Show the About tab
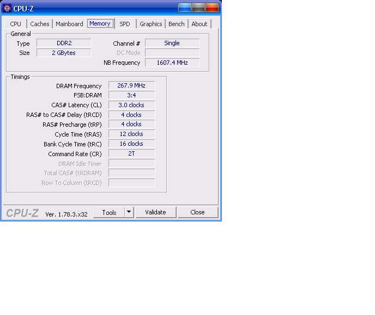 199,24
